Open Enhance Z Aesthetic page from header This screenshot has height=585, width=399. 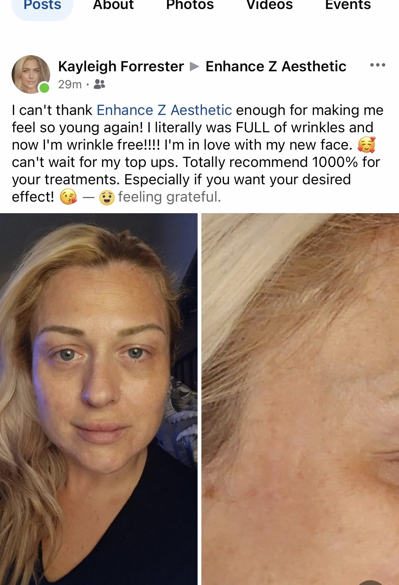(276, 66)
